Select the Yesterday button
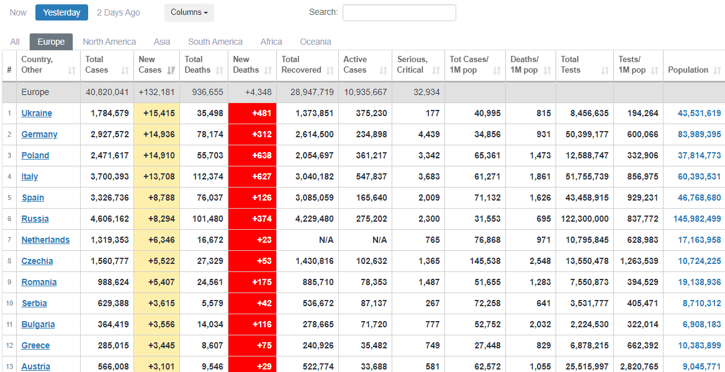Viewport: 725px width, 372px height. coord(61,12)
